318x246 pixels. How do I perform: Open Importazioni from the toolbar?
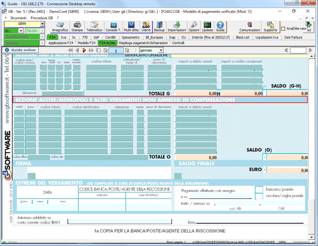point(176,27)
